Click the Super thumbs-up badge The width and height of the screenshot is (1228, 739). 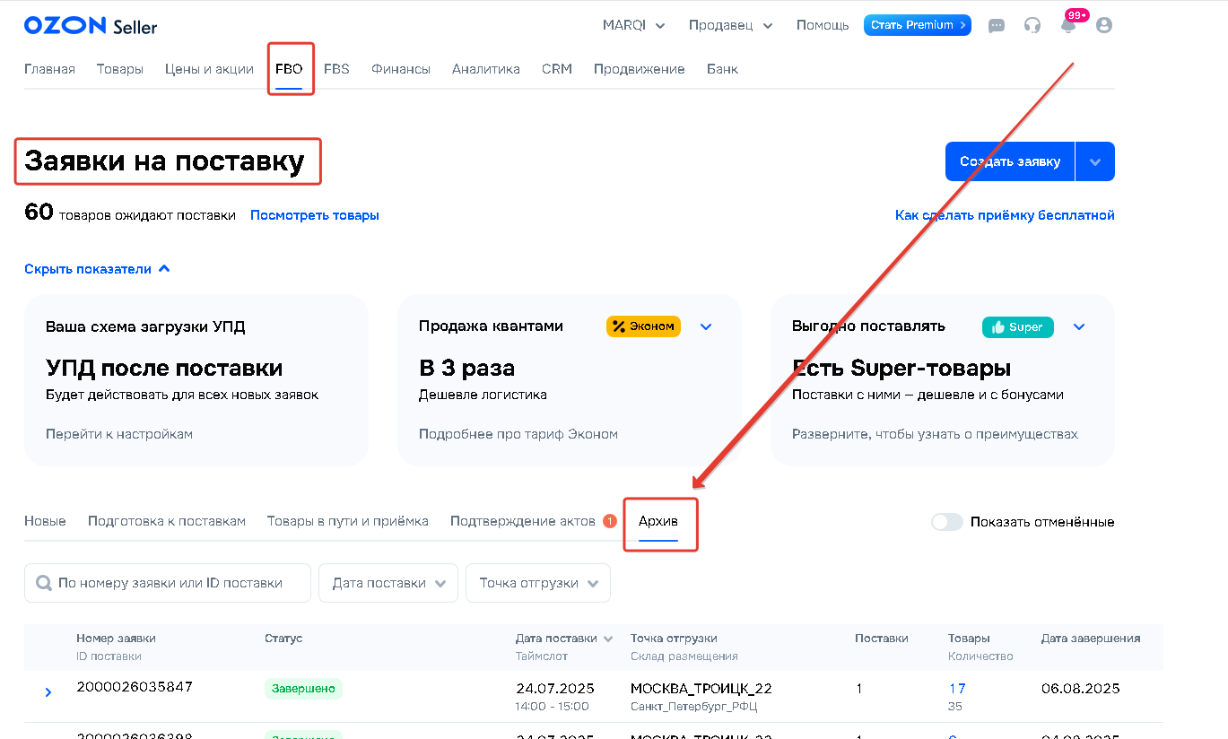click(x=1018, y=327)
